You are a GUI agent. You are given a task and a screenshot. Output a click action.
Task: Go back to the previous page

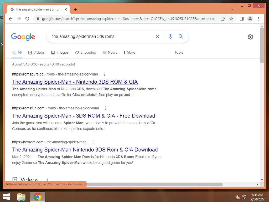coord(11,19)
